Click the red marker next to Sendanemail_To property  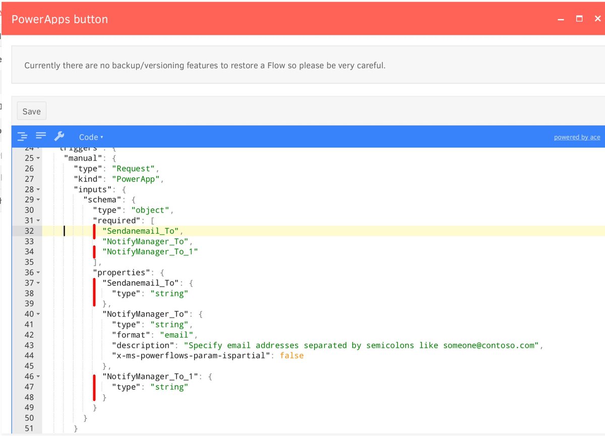coord(94,293)
